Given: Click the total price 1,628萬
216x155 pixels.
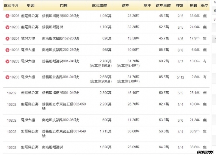Looking at the screenshot, I should coord(106,147).
